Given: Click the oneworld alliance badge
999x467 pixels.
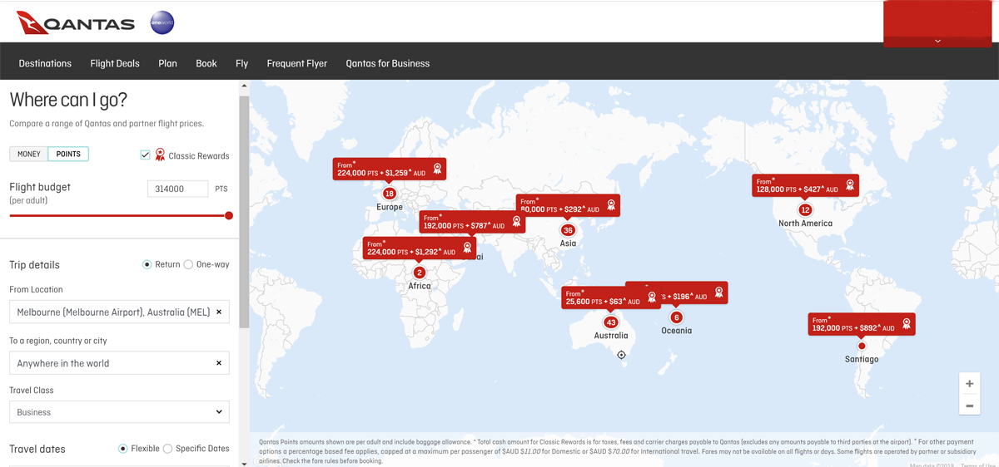Looking at the screenshot, I should pyautogui.click(x=162, y=22).
